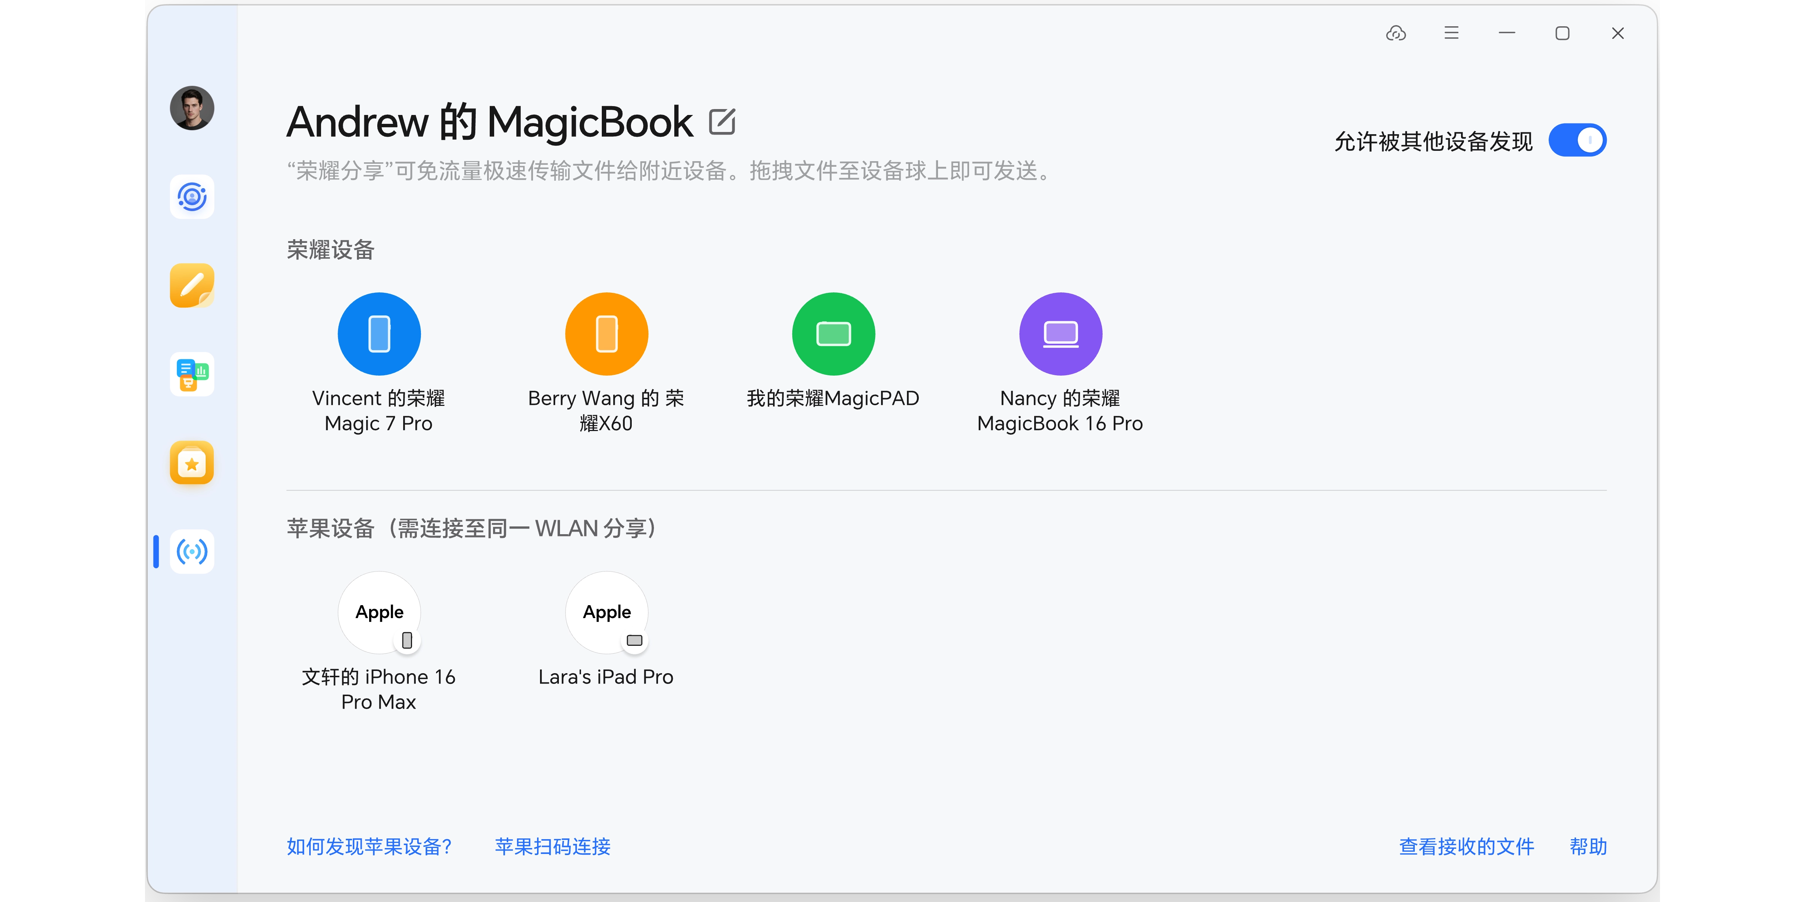Select Lara's iPad Pro Apple device

(606, 613)
